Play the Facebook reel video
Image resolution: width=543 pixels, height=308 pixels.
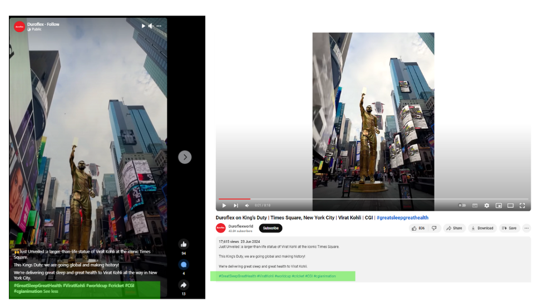pos(144,26)
